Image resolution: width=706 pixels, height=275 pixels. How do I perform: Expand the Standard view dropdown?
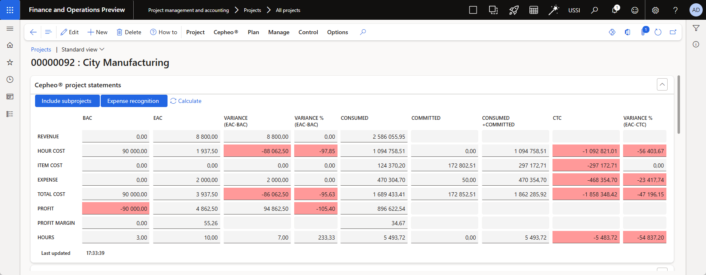pos(83,49)
